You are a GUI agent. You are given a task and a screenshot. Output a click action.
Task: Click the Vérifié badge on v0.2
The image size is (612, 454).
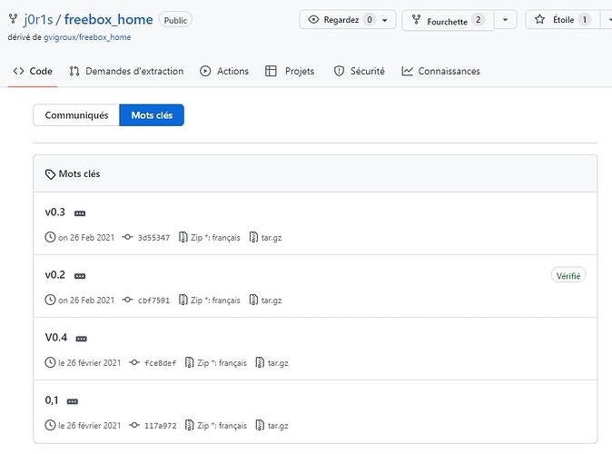[x=568, y=276]
